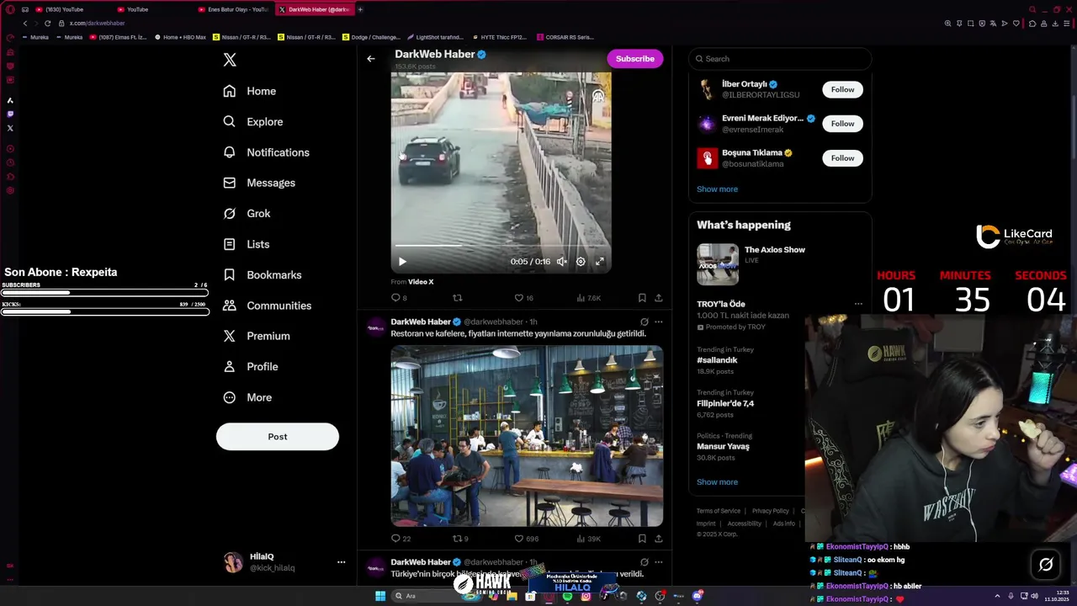1077x606 pixels.
Task: Reply to restaurant post with 22 comments
Action: click(x=401, y=539)
